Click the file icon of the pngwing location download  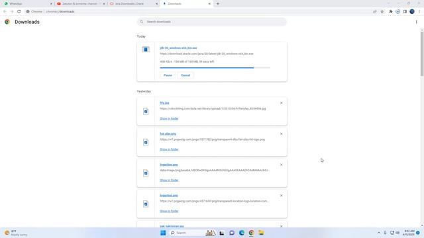146,204
